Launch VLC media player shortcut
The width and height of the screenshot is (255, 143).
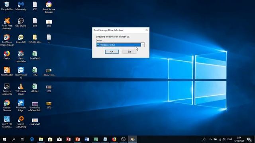point(21,89)
